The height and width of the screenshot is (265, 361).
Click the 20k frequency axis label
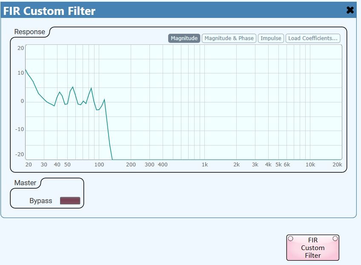(x=337, y=165)
